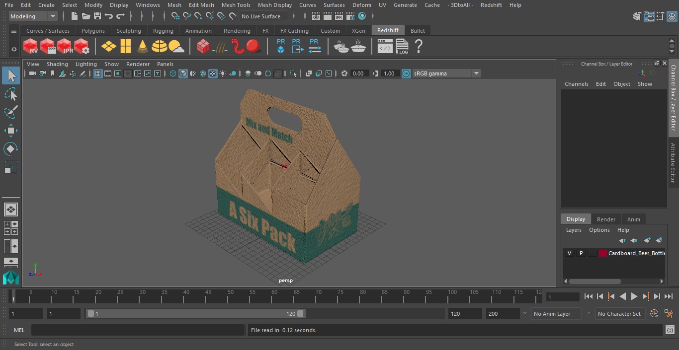Open animation preferences running man icon
Screen dimensions: 679x350
[669, 314]
